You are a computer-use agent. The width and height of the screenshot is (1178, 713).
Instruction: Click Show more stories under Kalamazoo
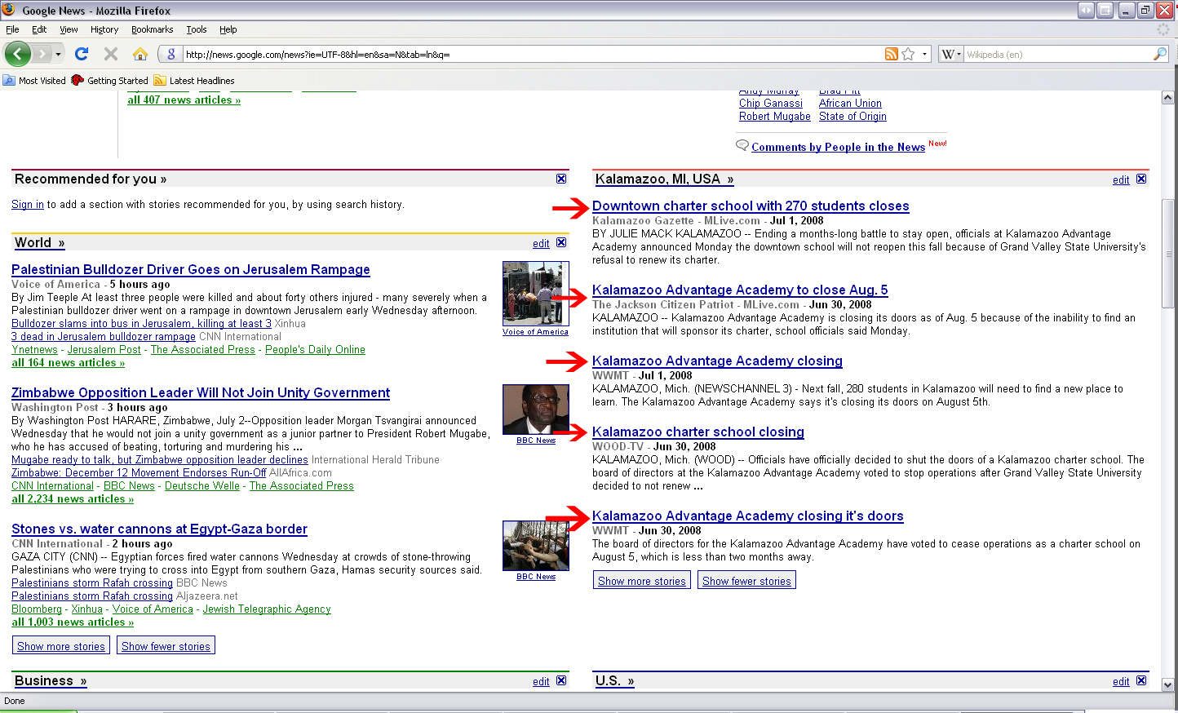[x=642, y=581]
